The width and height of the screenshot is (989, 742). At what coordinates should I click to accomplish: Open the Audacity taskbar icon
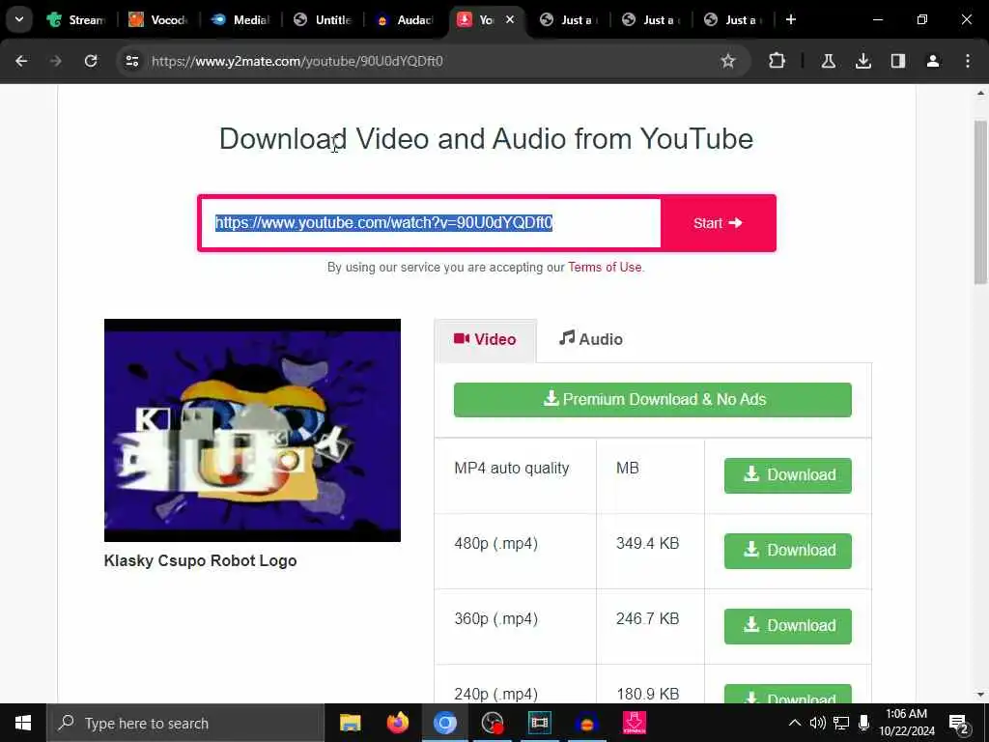tap(586, 723)
